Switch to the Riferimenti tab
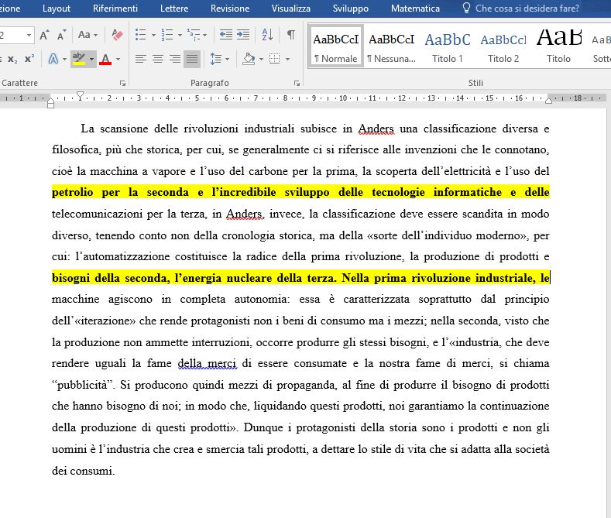This screenshot has height=518, width=611. pyautogui.click(x=115, y=9)
